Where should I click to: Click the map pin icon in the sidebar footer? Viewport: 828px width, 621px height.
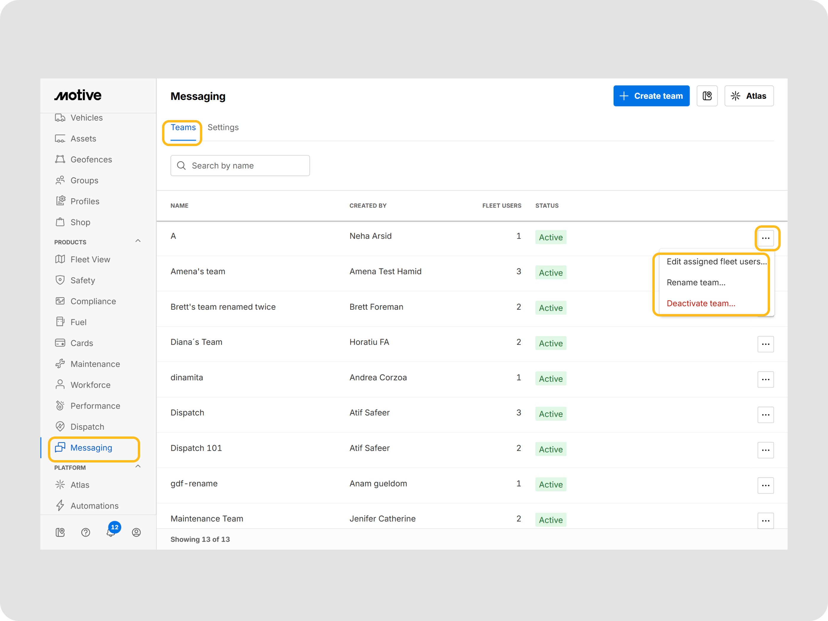point(60,533)
